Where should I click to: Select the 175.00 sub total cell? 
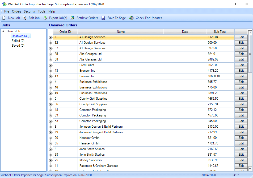tap(220, 87)
